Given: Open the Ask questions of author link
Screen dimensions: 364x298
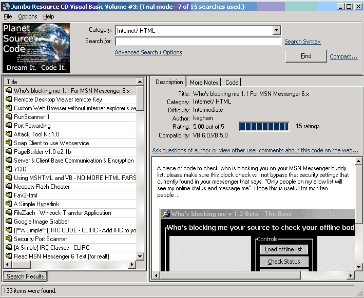Looking at the screenshot, I should point(255,150).
